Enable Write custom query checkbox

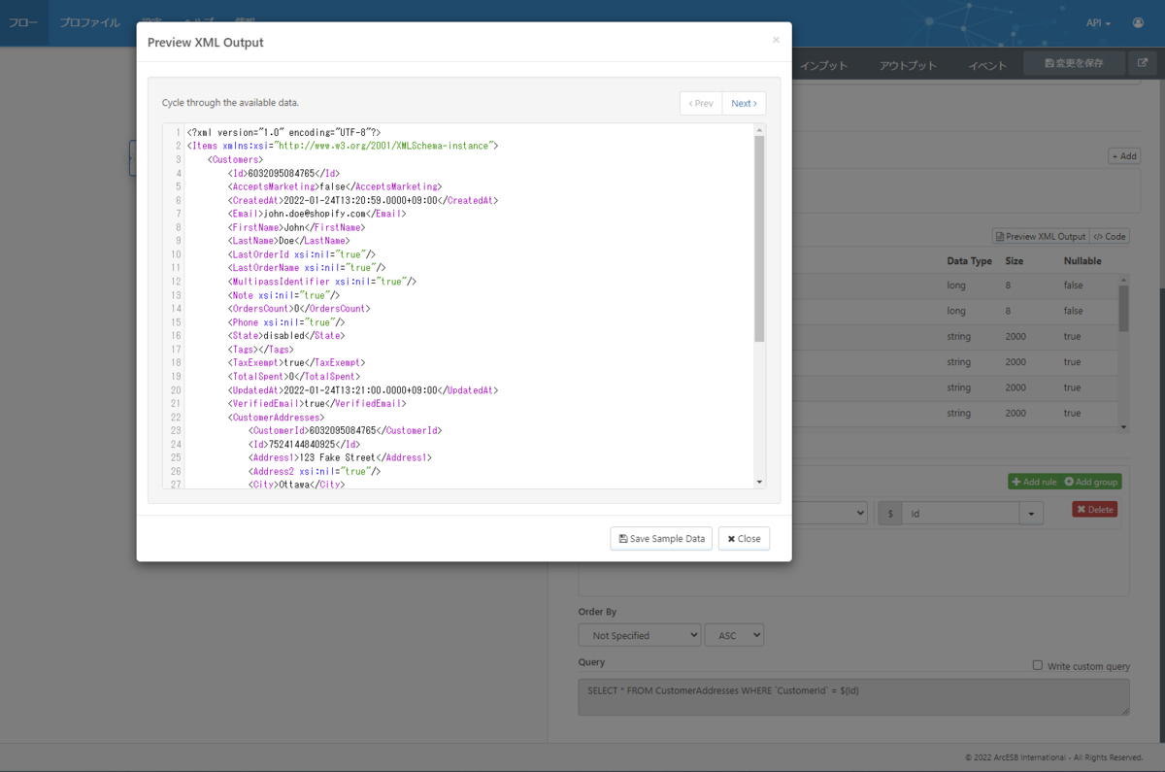[1038, 665]
